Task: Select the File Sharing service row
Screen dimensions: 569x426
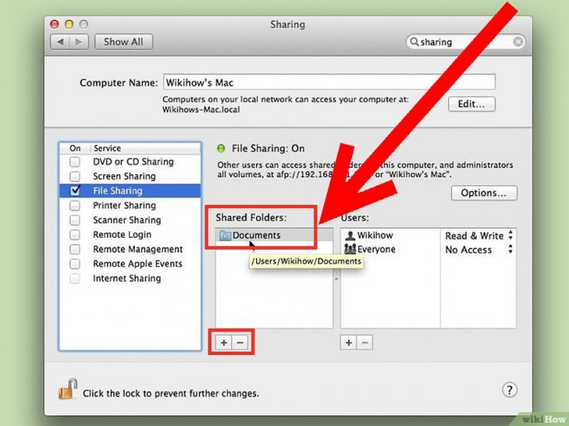Action: click(x=130, y=191)
